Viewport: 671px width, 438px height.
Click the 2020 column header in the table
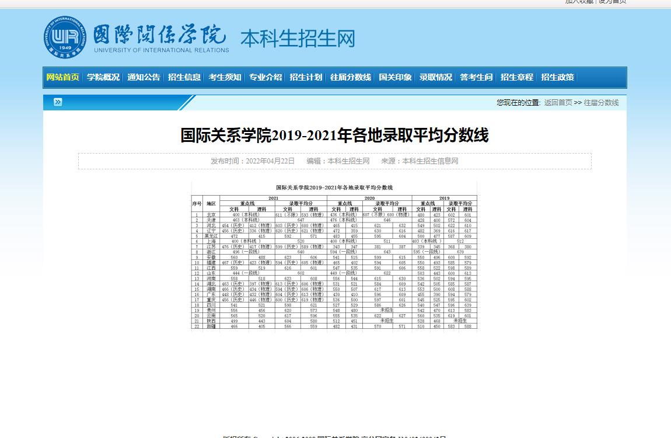click(370, 198)
